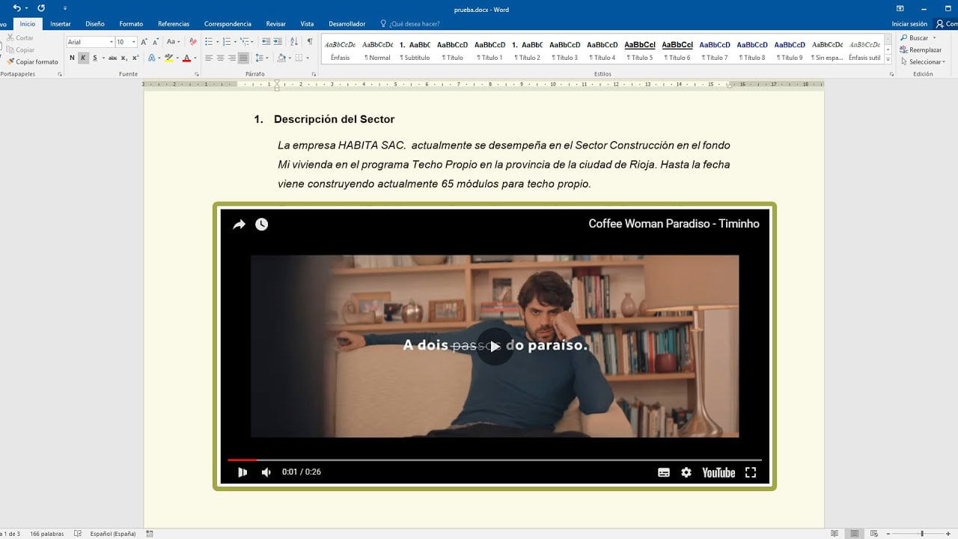
Task: Open the video settings gear
Action: coord(686,472)
